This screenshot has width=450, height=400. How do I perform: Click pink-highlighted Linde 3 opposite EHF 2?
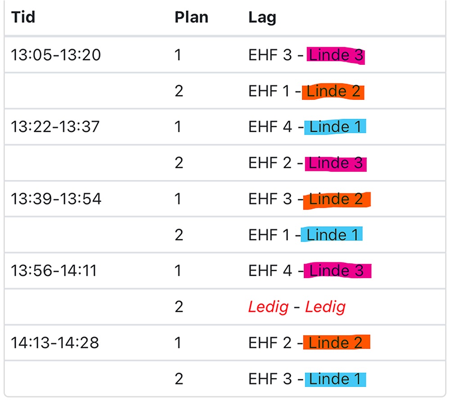click(336, 163)
